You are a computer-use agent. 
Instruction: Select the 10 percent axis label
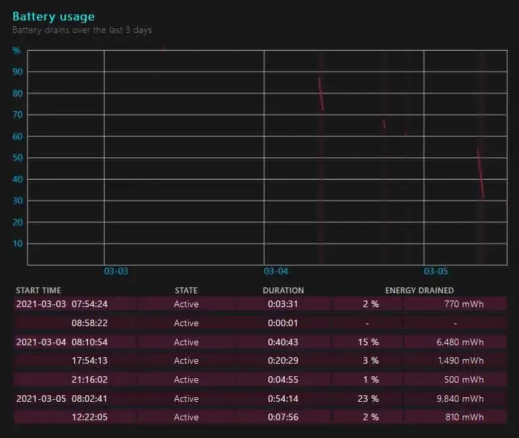coord(18,244)
